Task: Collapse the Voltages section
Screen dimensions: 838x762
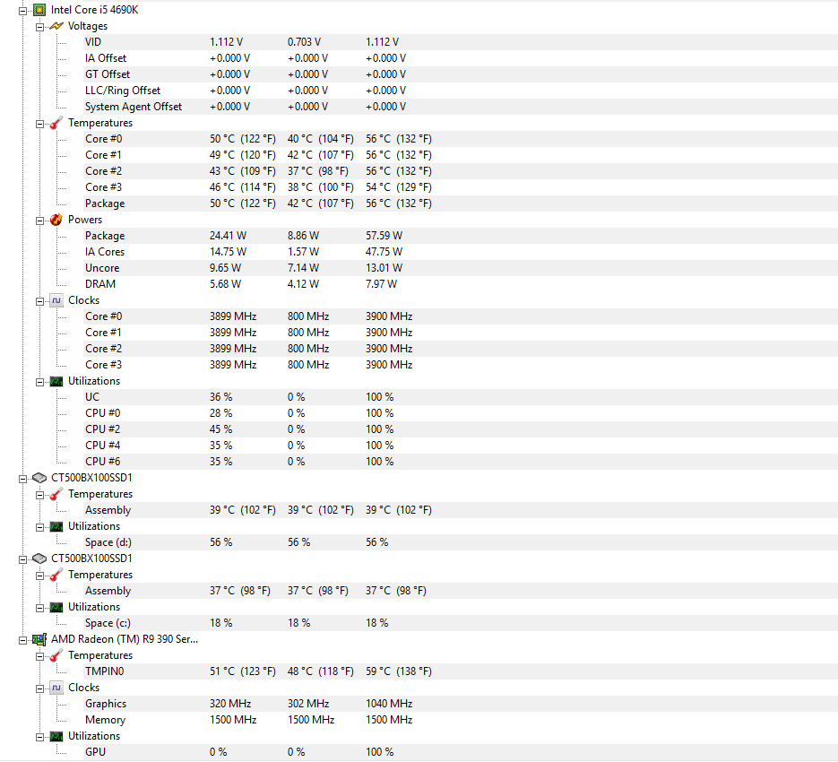Action: pos(39,27)
